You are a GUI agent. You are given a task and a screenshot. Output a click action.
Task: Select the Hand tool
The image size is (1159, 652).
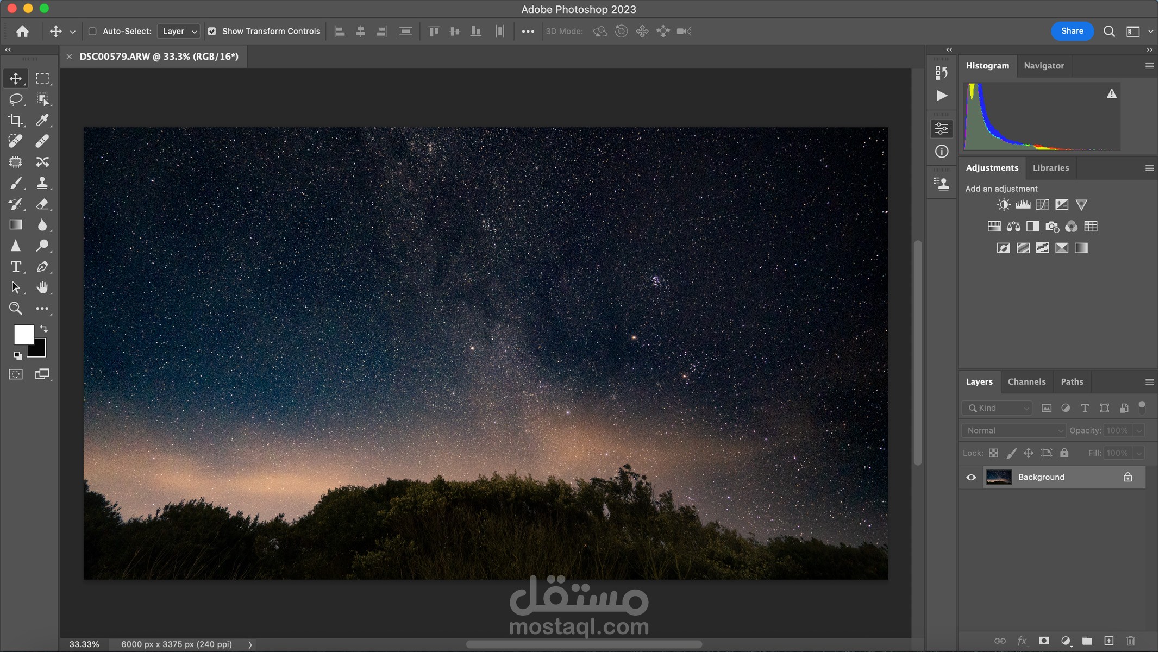[42, 287]
